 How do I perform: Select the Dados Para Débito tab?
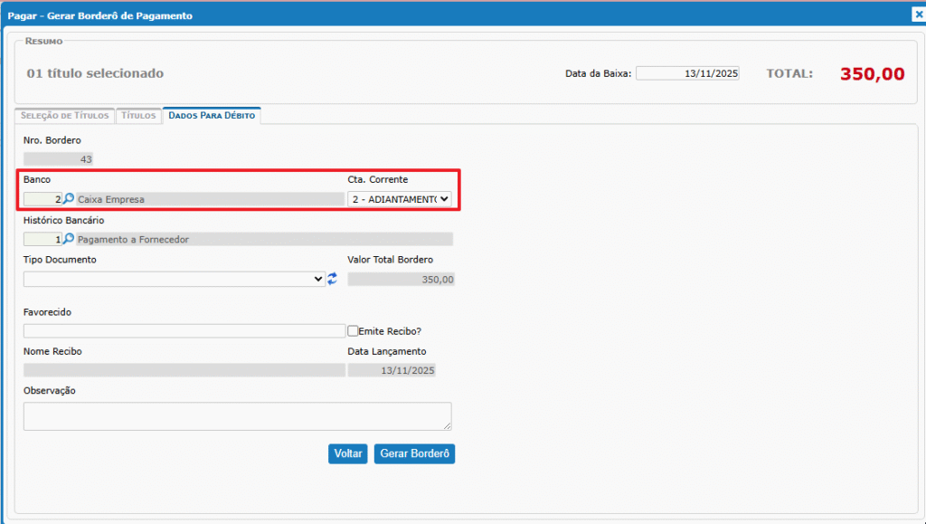212,116
